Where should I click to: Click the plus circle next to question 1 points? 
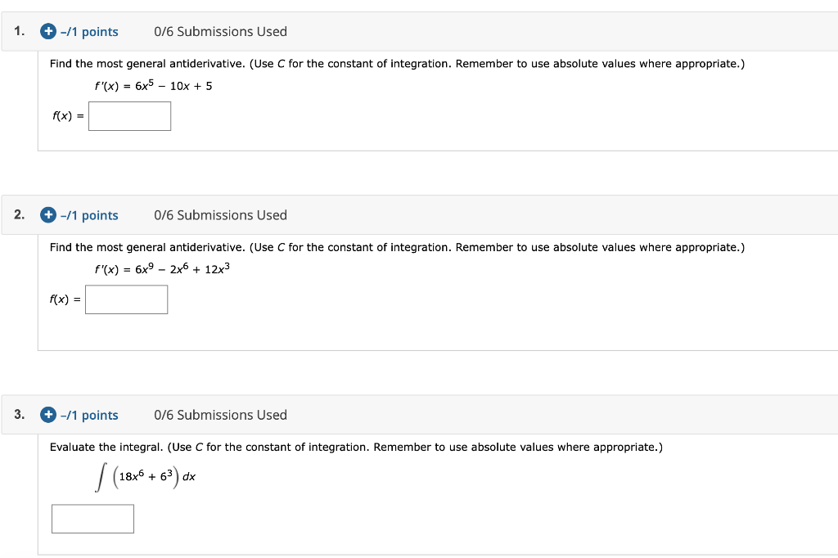tap(47, 31)
